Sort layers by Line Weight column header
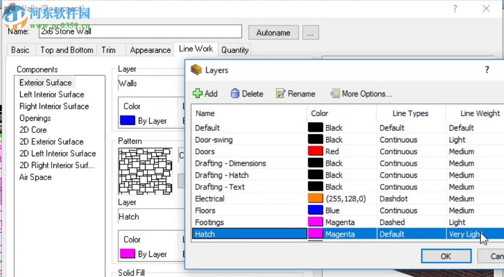The image size is (504, 277). point(480,113)
